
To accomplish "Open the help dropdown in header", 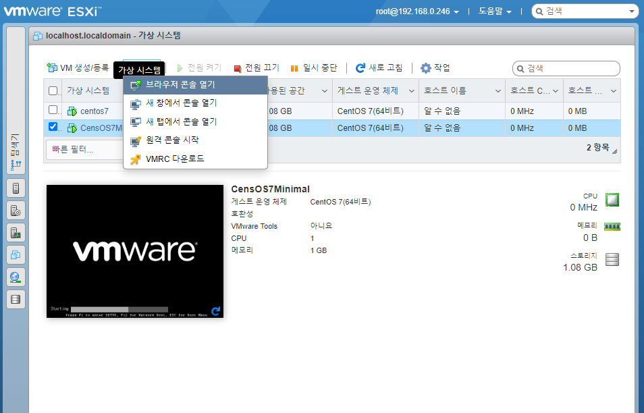I will tap(495, 11).
